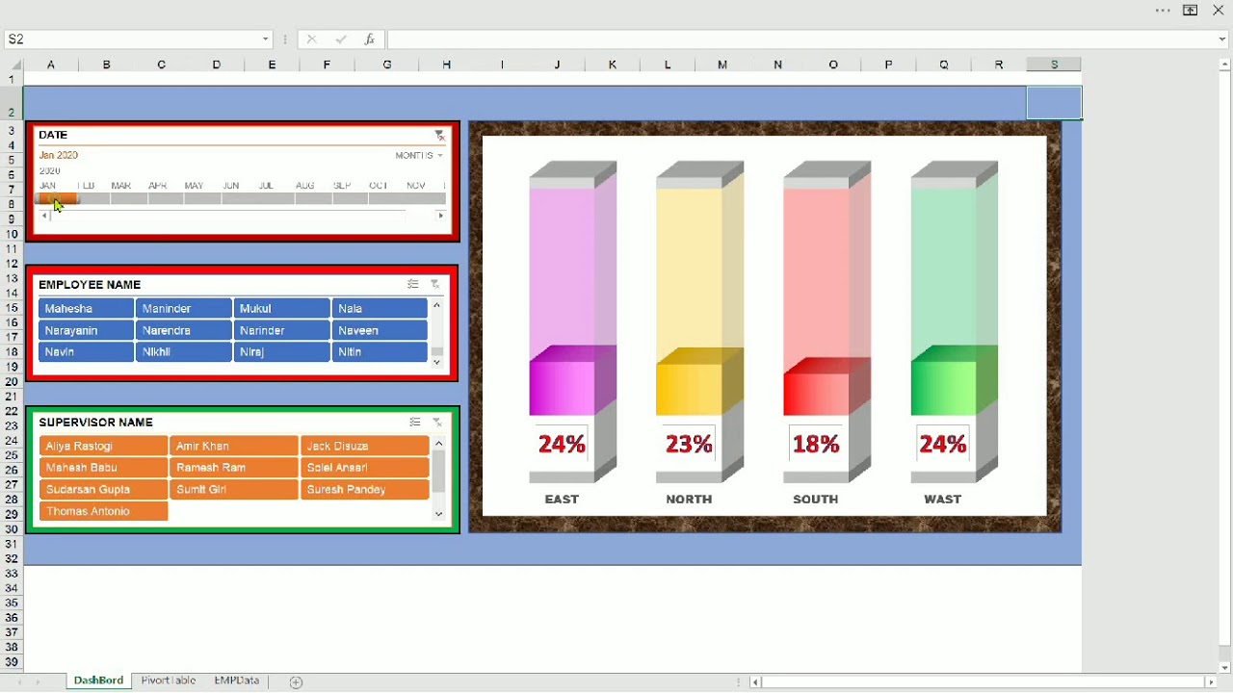Viewport: 1233px width, 693px height.
Task: Select column S header
Action: [1054, 64]
